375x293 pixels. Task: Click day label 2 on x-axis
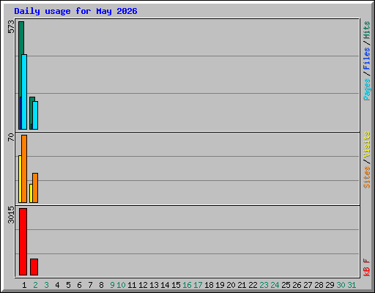[35, 285]
